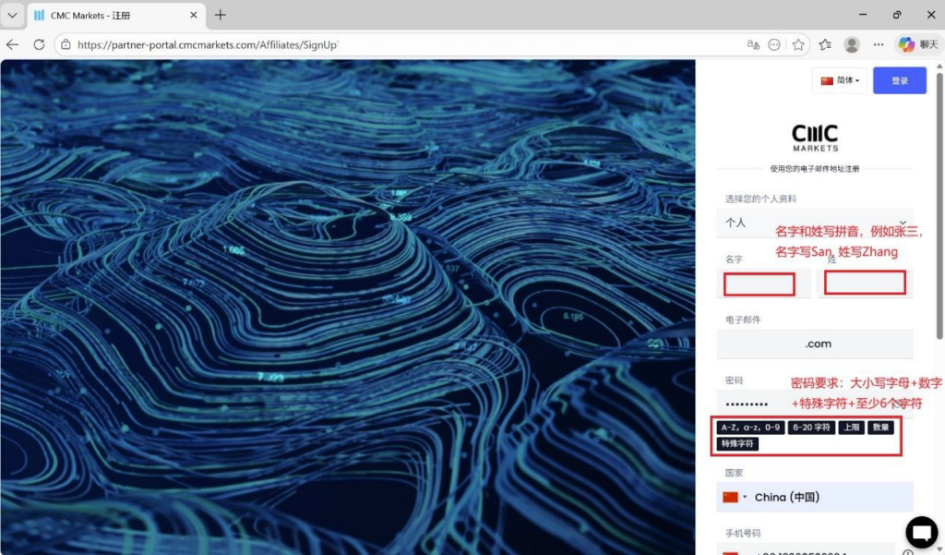Open a new browser tab
Screen dimensions: 945x555
pos(221,15)
